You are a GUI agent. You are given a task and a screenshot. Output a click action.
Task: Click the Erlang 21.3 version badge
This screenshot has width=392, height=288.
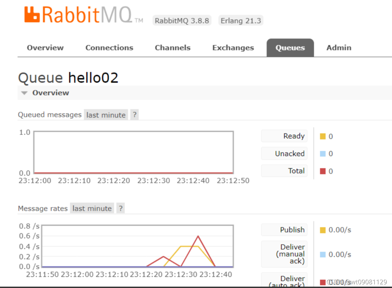pos(241,20)
